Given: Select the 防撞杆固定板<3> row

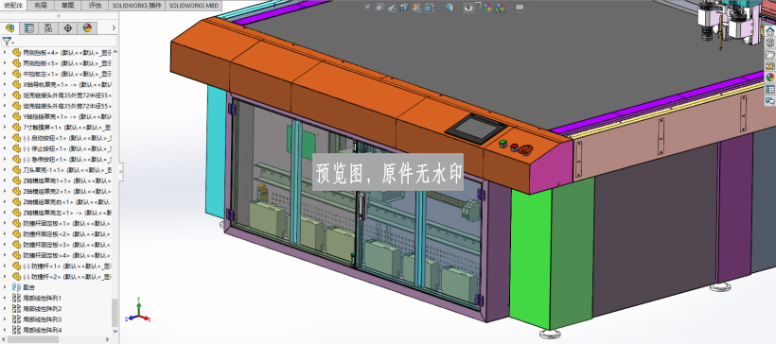Looking at the screenshot, I should [62, 245].
